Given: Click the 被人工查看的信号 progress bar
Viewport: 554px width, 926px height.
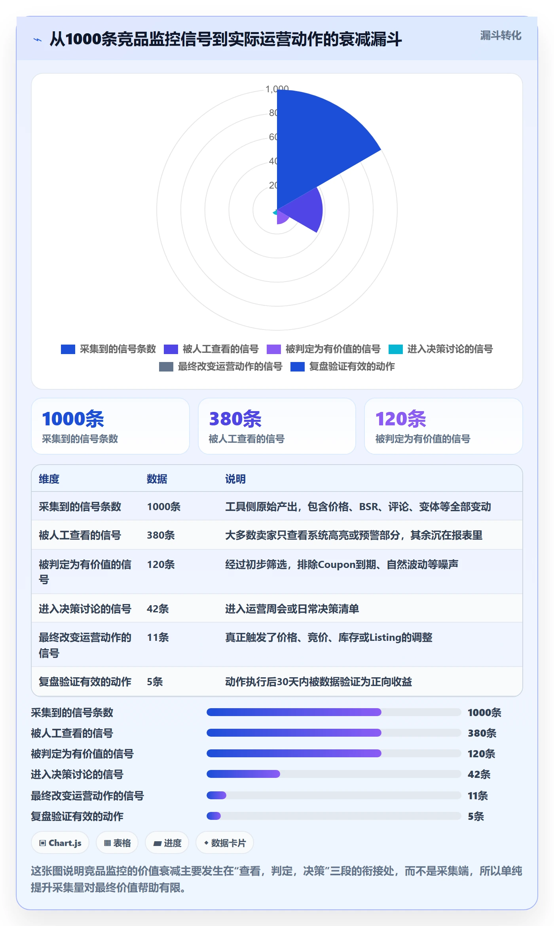Looking at the screenshot, I should (334, 733).
